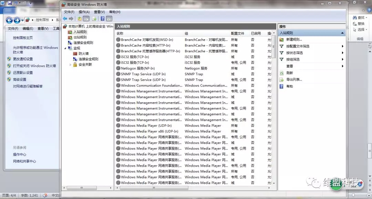Select the 入站规则 tree item
Viewport: 372px width, 199px height.
[80, 32]
